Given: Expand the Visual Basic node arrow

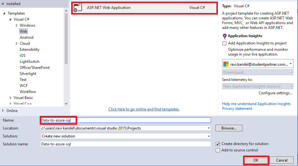Looking at the screenshot, I should coord(10,98).
